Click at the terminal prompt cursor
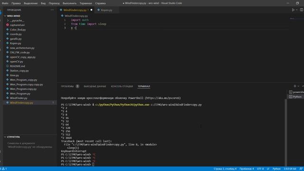Image resolution: width=304 pixels, height=171 pixels. point(93,164)
